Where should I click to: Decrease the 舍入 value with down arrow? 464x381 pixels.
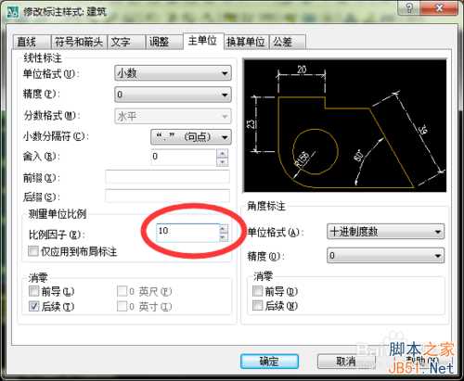click(x=223, y=161)
